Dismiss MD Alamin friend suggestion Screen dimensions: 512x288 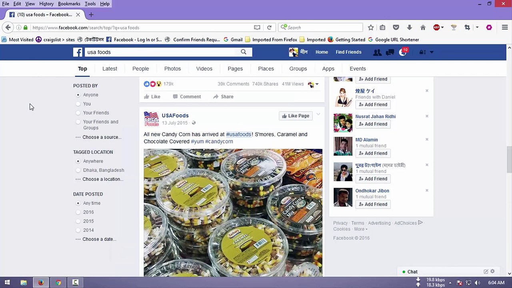click(427, 139)
